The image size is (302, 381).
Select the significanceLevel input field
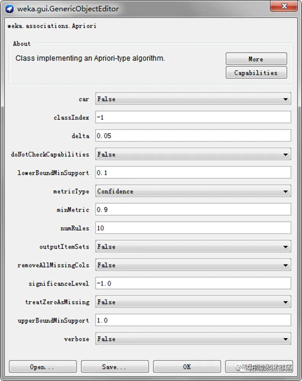(193, 283)
